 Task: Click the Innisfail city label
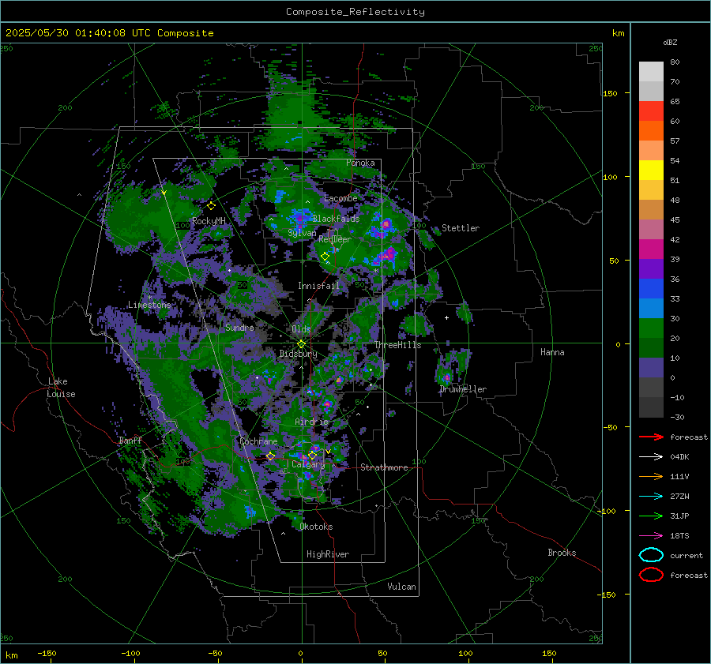pyautogui.click(x=318, y=286)
